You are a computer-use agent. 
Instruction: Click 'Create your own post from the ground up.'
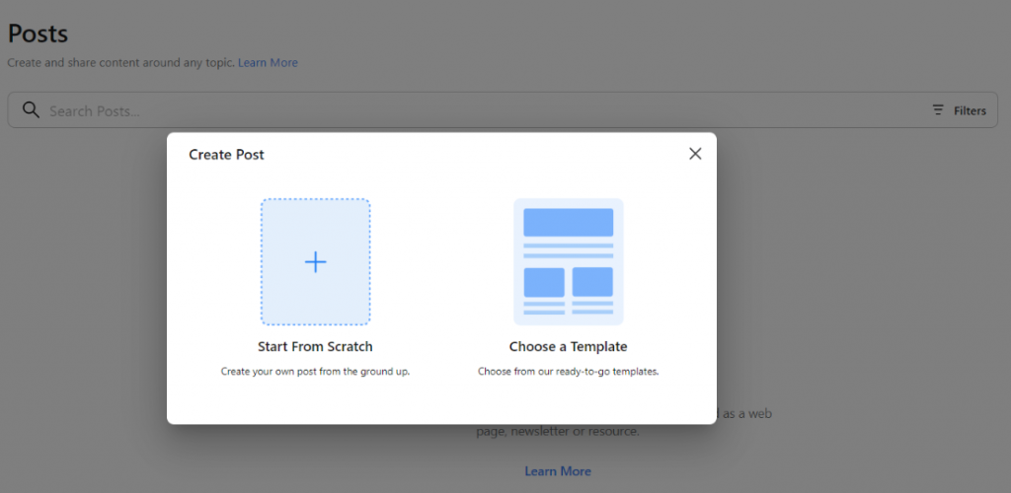pos(315,372)
